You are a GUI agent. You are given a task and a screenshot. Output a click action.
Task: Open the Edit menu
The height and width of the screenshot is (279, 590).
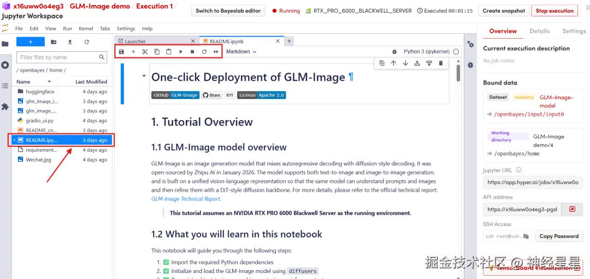click(x=34, y=28)
